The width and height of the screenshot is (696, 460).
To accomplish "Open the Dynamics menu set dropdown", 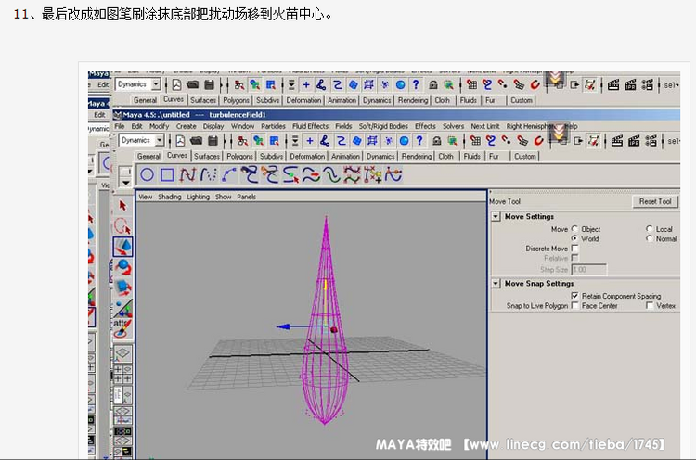I will point(160,140).
